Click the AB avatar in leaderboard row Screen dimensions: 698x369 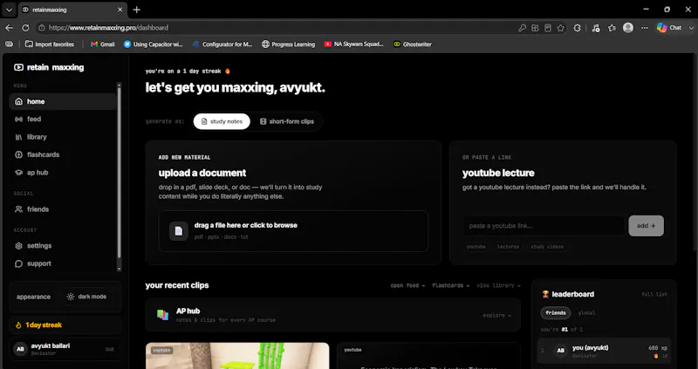tap(561, 351)
